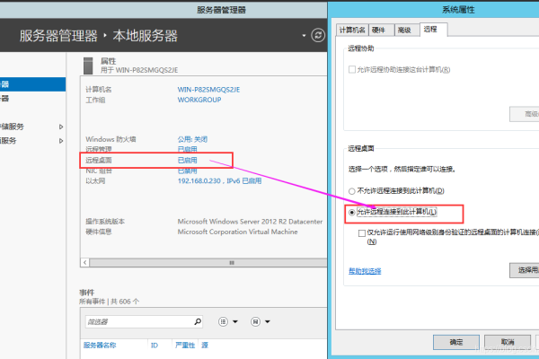This screenshot has width=539, height=359.
Task: Click into the 筛选器 filter input field
Action: click(x=135, y=320)
